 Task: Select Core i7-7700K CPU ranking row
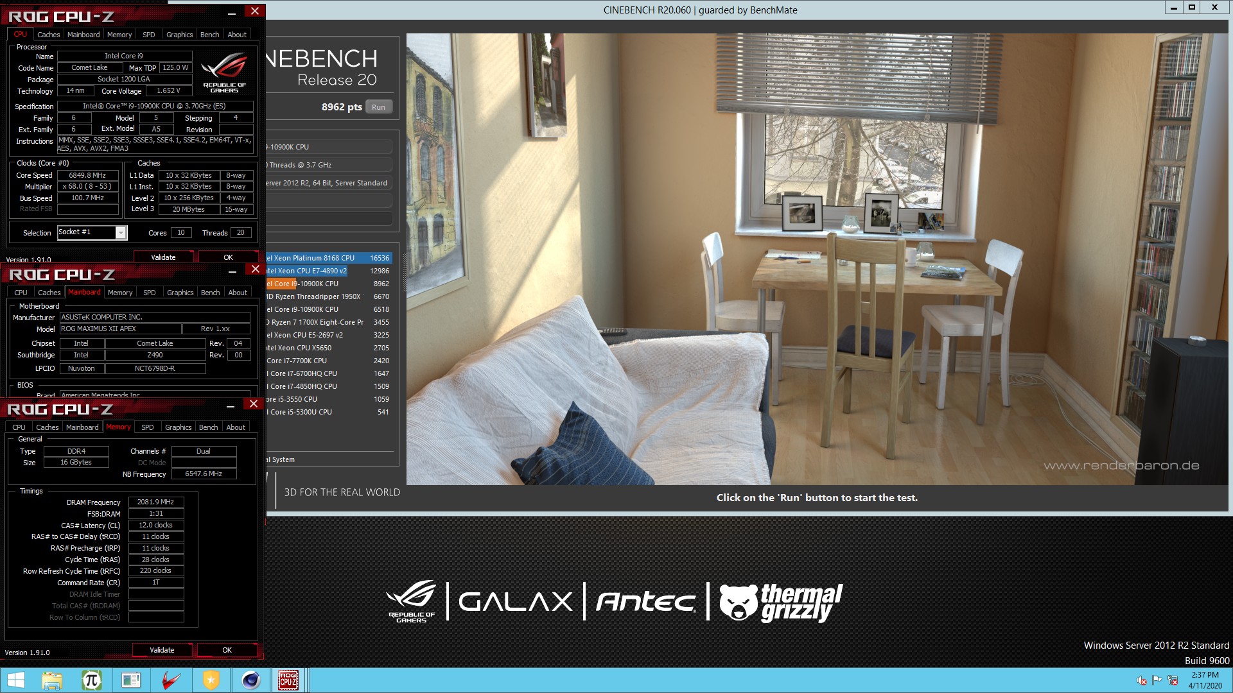coord(329,361)
